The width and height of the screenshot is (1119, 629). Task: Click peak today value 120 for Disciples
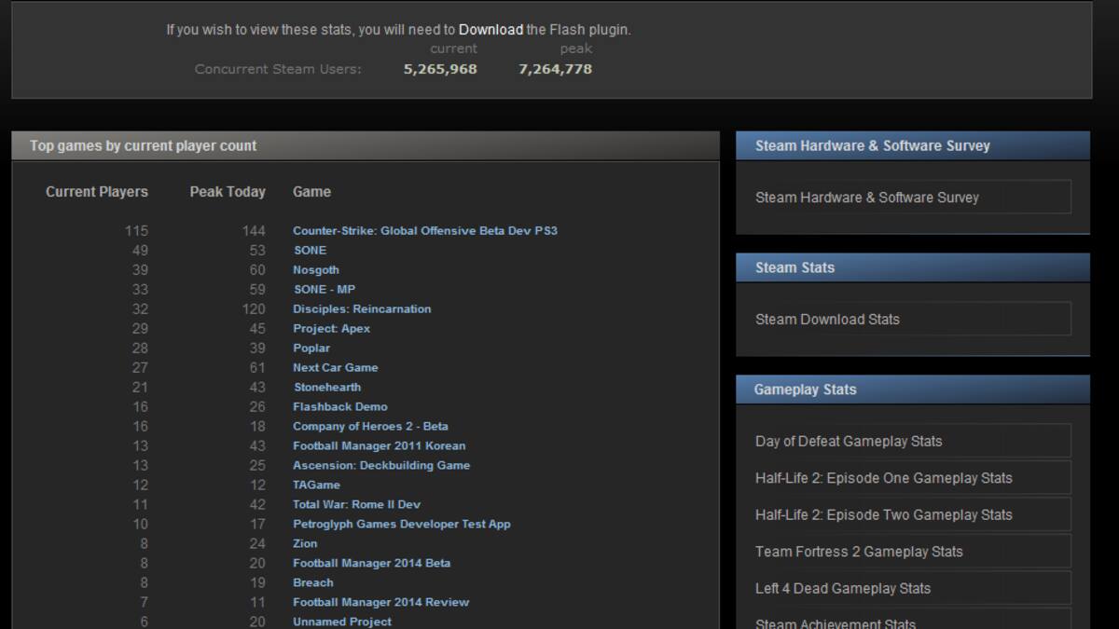point(254,308)
